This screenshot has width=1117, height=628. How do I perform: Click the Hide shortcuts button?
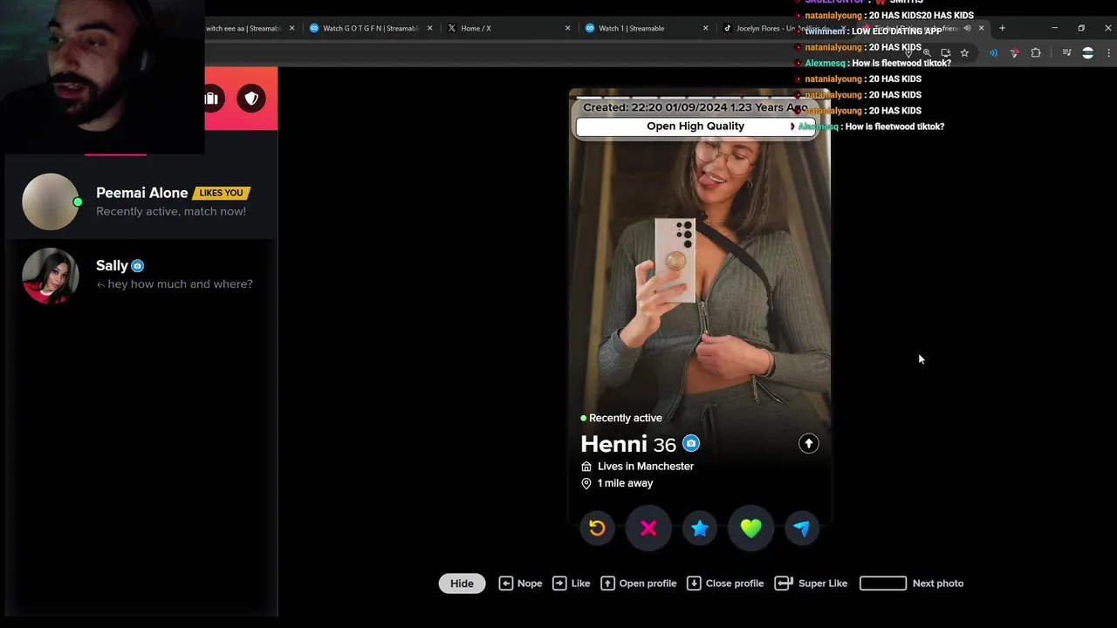point(462,584)
